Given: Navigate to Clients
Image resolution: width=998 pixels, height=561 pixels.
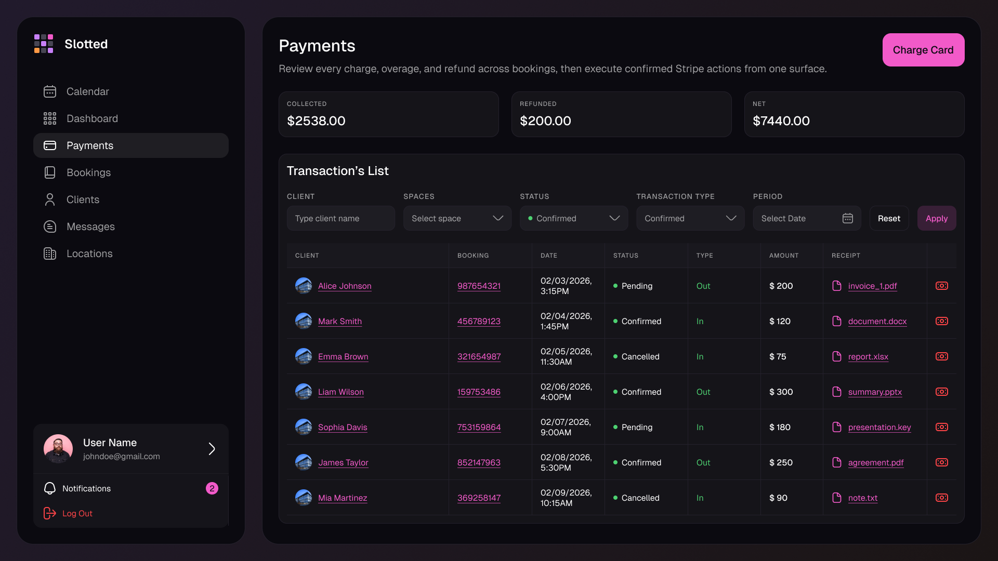Looking at the screenshot, I should point(131,199).
